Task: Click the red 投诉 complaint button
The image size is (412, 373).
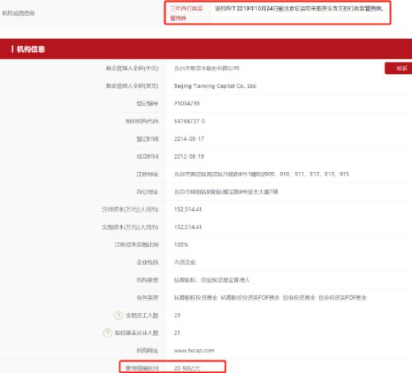Action: click(x=399, y=68)
